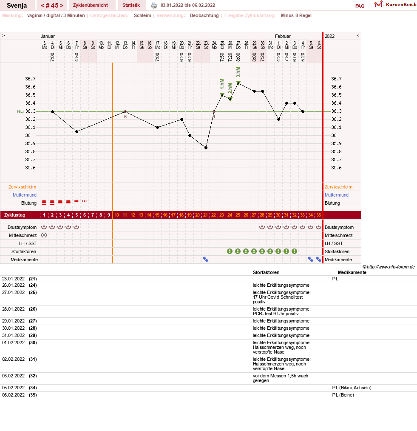This screenshot has width=417, height=431.
Task: Click the Brustsymptom icon on cycle day 3
Action: 60,227
